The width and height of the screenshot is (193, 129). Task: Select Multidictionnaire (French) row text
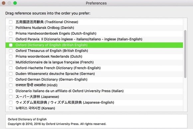click(55, 62)
